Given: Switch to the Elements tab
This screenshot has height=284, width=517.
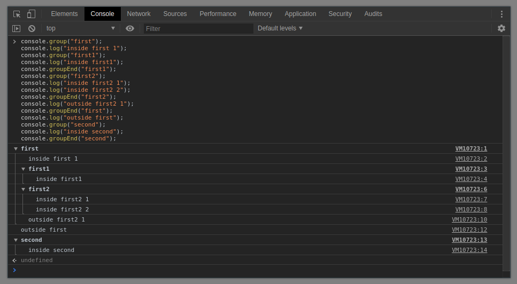Looking at the screenshot, I should [x=64, y=14].
